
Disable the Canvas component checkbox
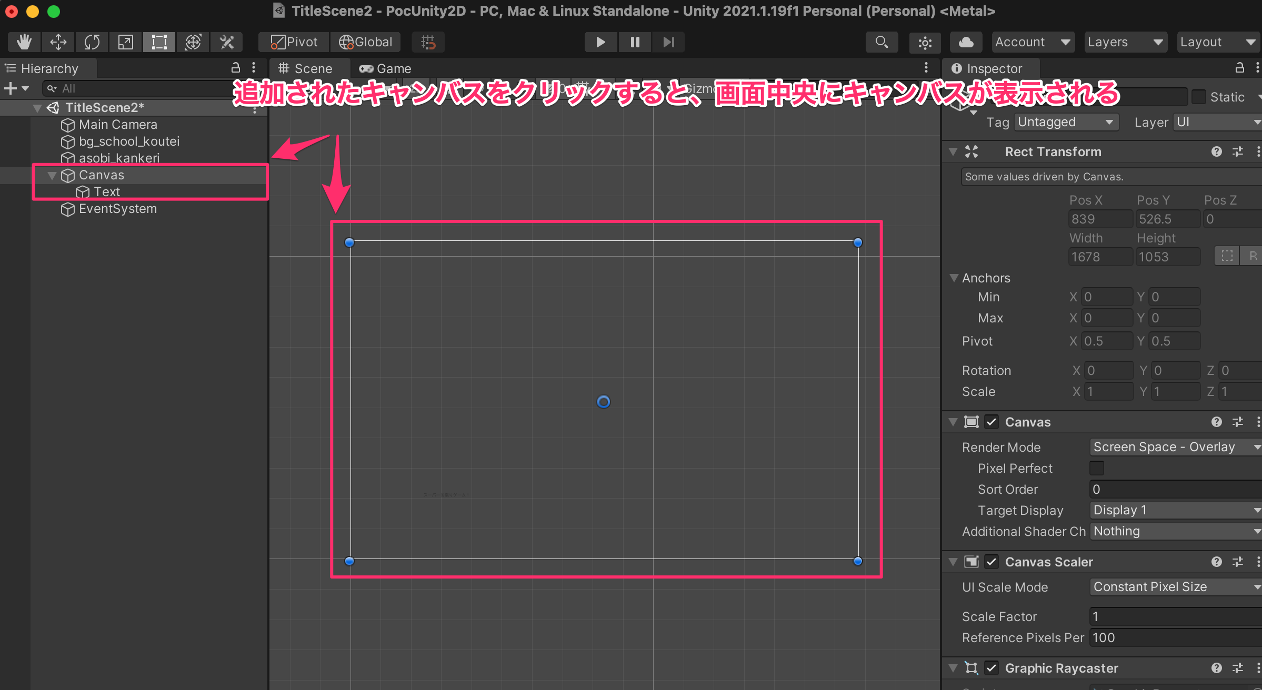[x=991, y=422]
